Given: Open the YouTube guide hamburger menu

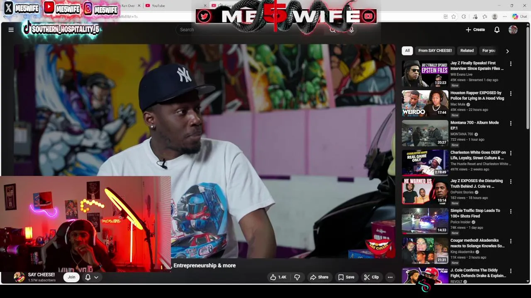Looking at the screenshot, I should pos(11,30).
